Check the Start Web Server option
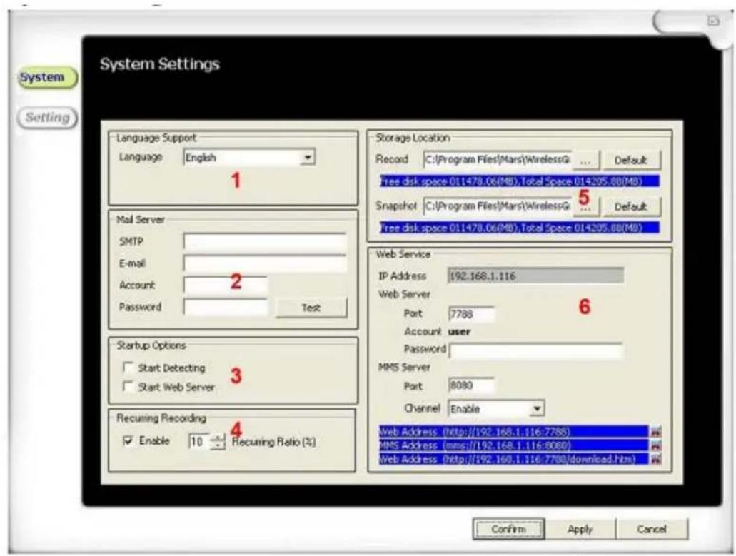This screenshot has height=556, width=736. click(127, 387)
